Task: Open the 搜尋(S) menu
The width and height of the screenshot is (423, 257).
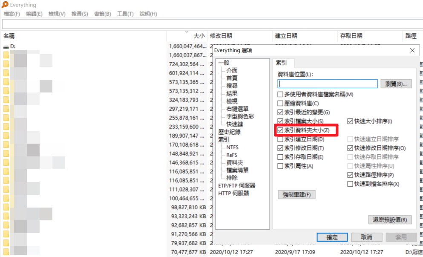Action: pos(80,14)
